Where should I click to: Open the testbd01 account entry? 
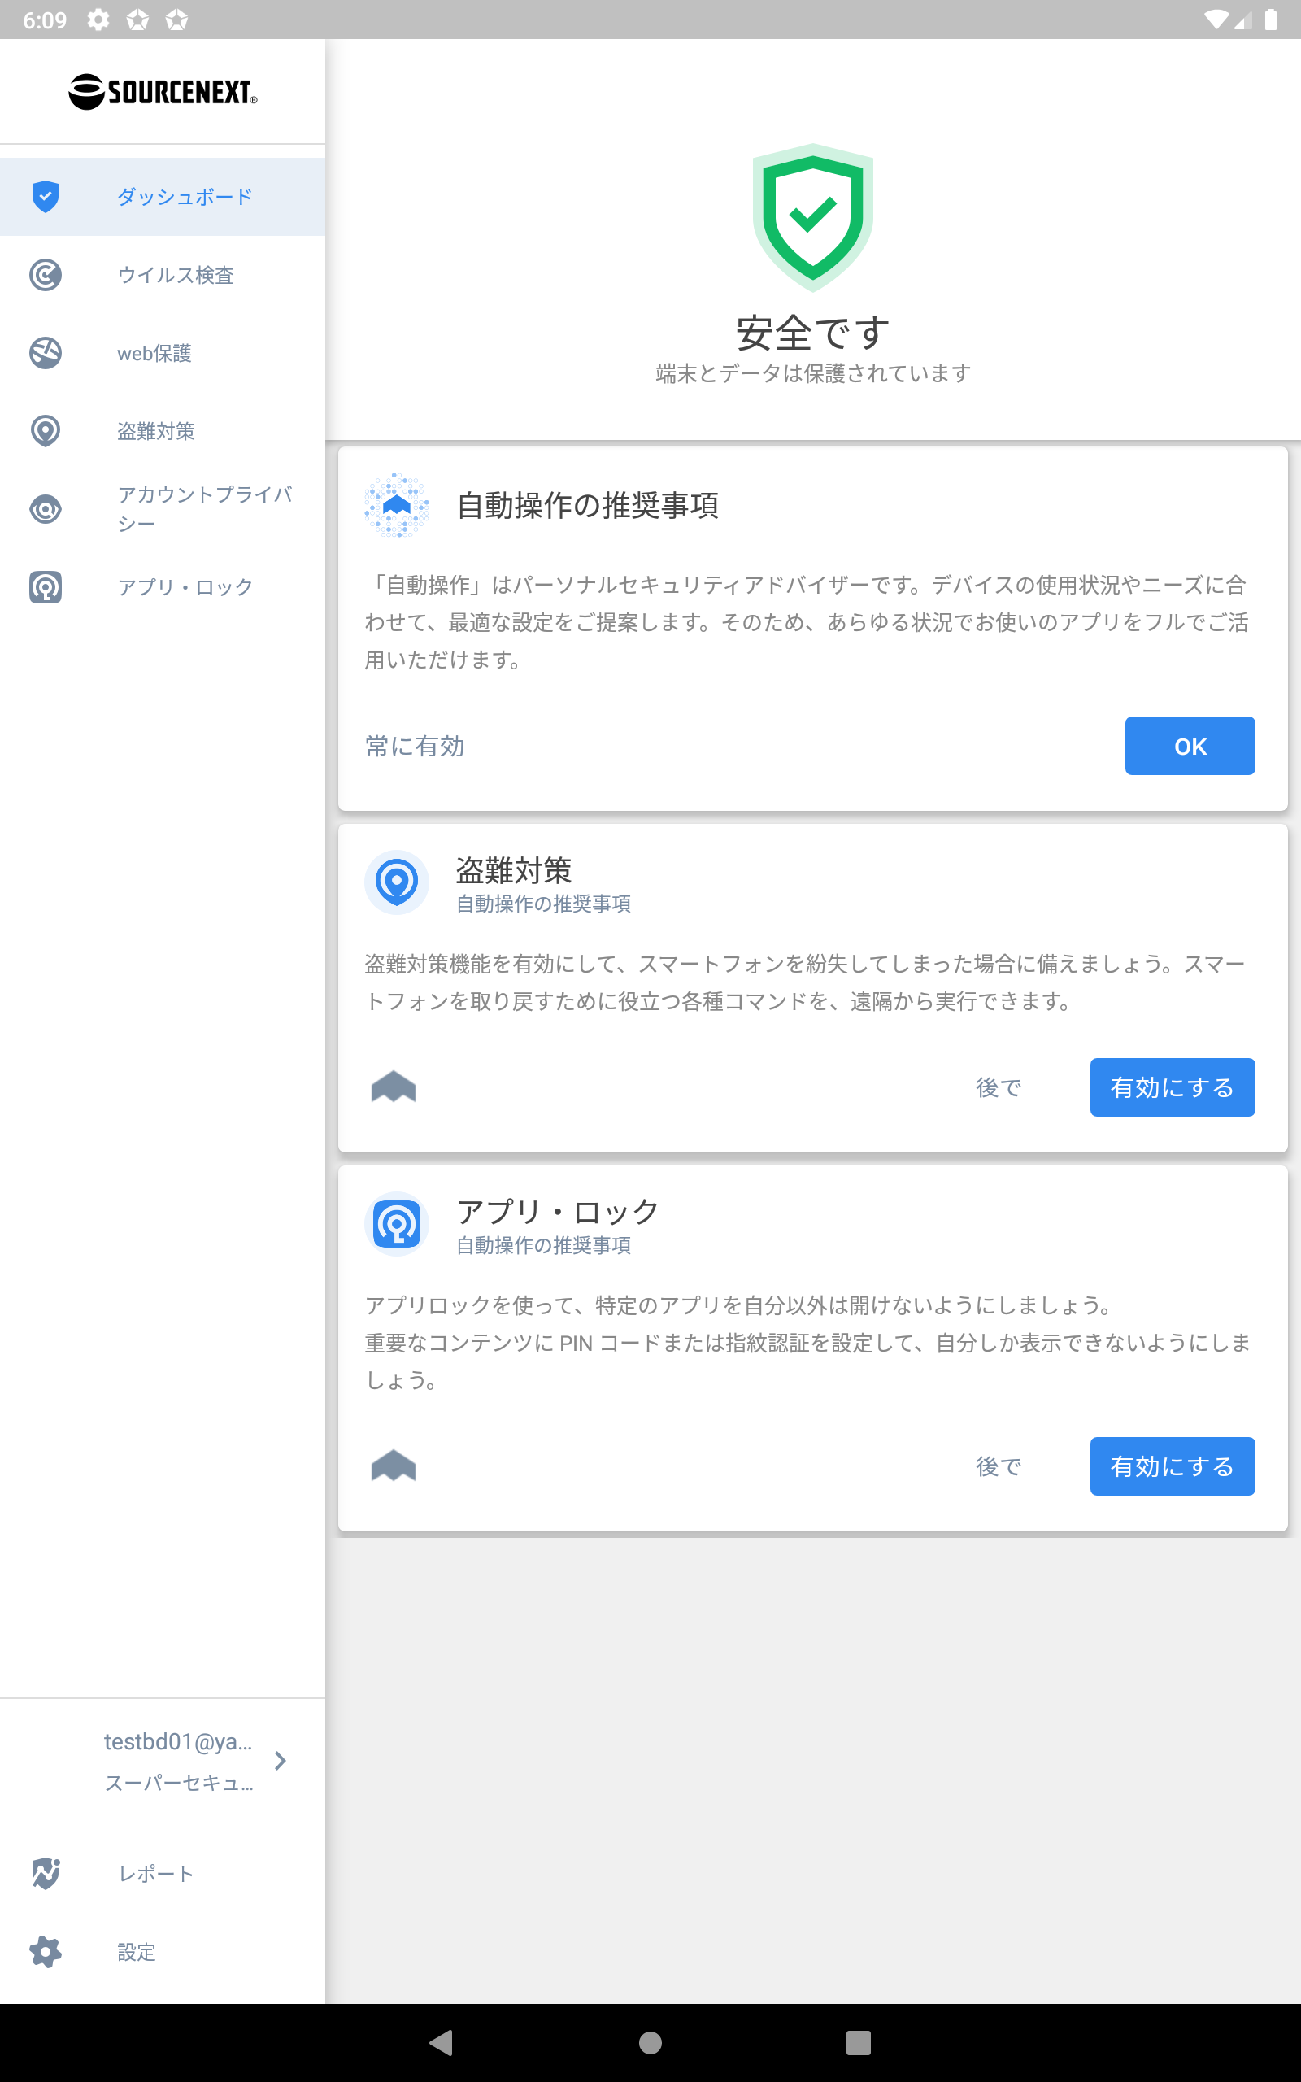(163, 1761)
